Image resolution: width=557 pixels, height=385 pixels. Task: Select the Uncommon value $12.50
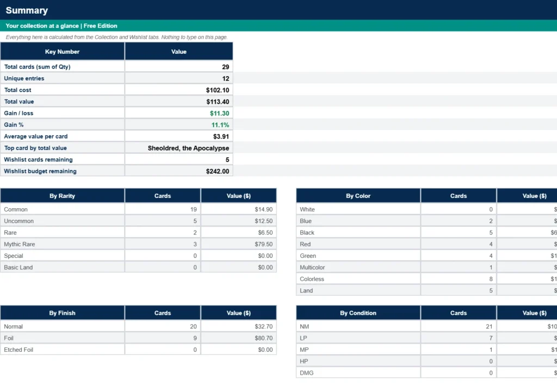click(x=239, y=221)
